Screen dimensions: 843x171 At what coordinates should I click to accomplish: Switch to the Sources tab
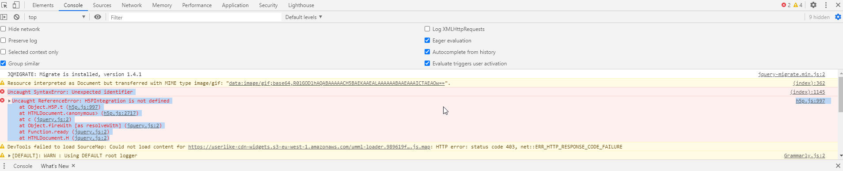pos(102,5)
